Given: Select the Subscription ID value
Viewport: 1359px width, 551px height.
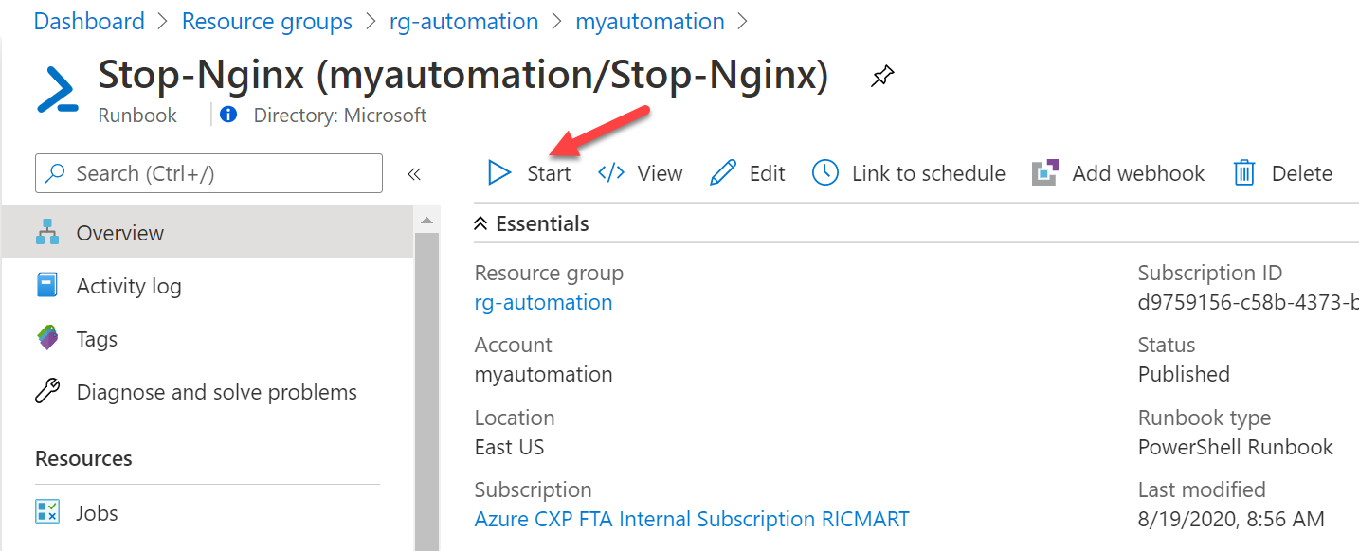Looking at the screenshot, I should [1248, 303].
